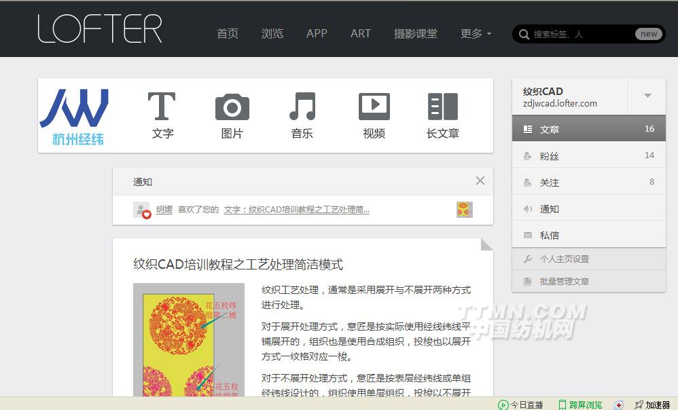The width and height of the screenshot is (678, 410).
Task: Expand the 更多 dropdown menu
Action: coord(476,33)
